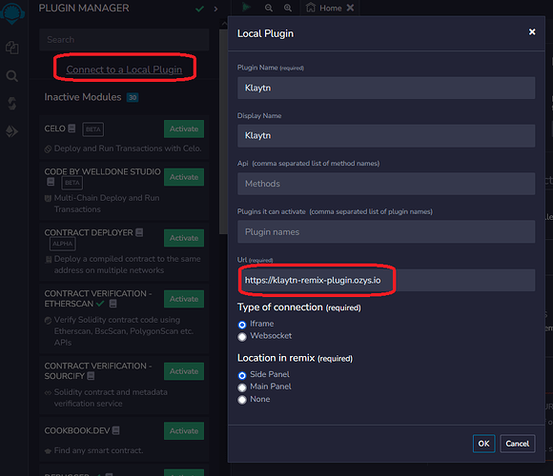Viewport: 553px width, 476px height.
Task: Cancel the Local Plugin dialog
Action: coord(518,444)
